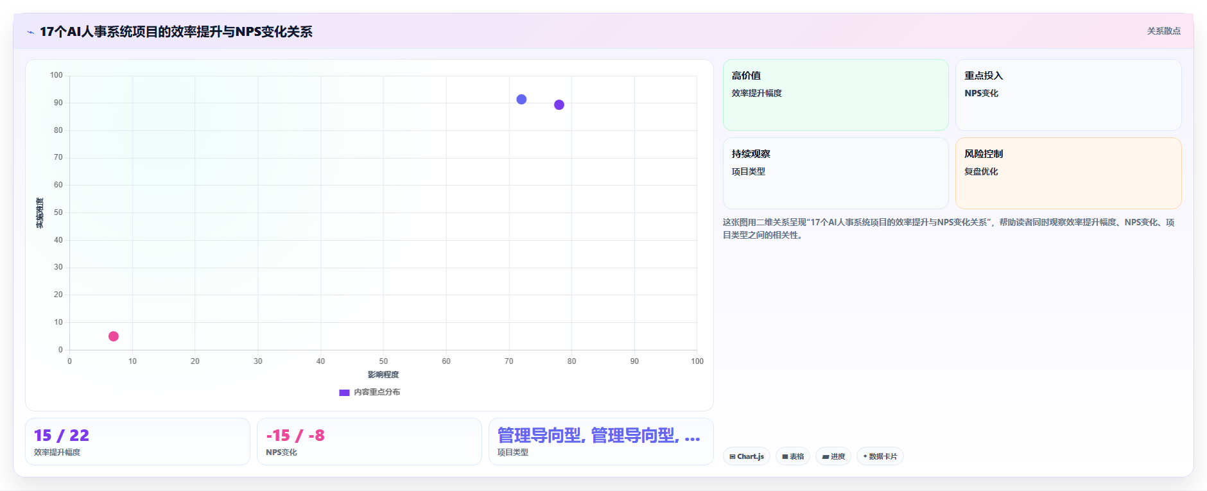Click the 效率提升幅度 subtitle in the 高价值 card
Screen dimensions: 1207x491
(757, 93)
